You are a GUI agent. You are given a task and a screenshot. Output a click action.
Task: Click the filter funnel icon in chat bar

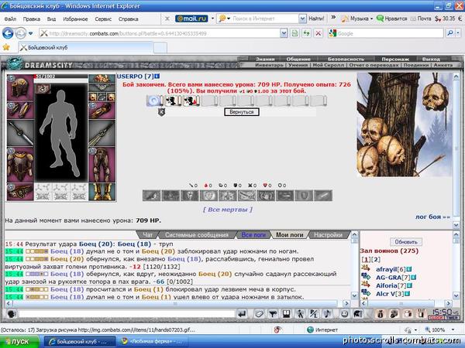273,314
